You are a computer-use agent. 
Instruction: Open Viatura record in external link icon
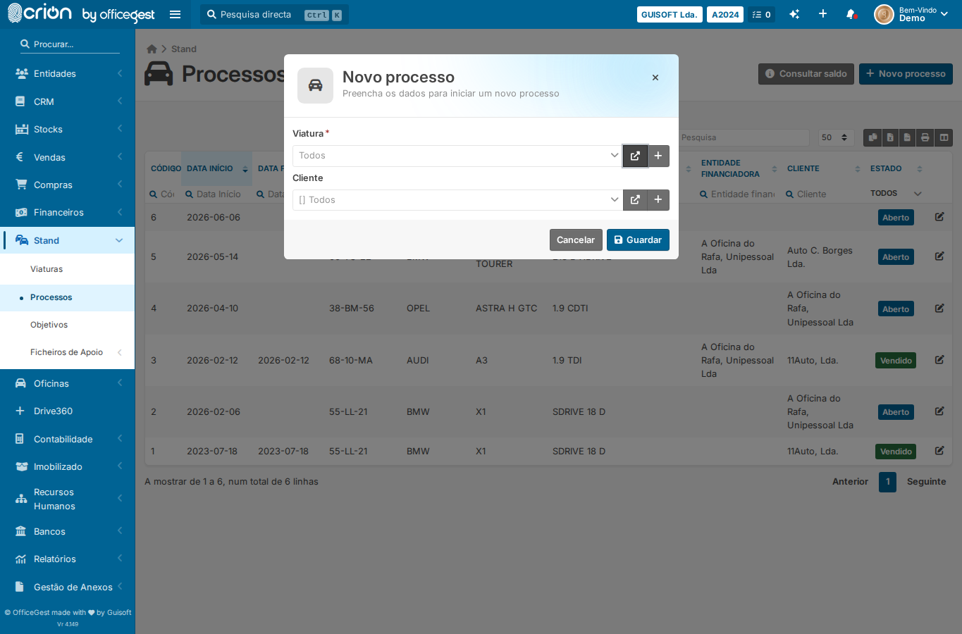click(x=635, y=156)
